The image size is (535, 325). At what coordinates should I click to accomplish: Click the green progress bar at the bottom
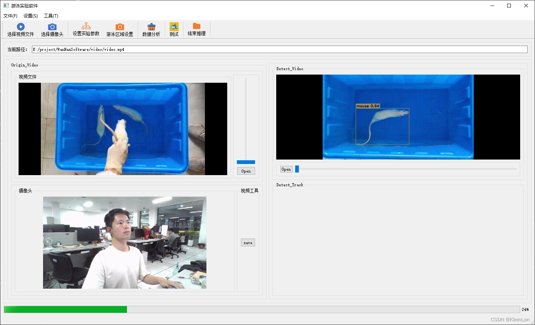click(65, 309)
